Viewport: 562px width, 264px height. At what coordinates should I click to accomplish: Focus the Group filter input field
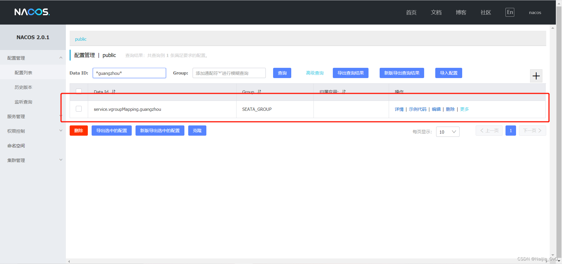pyautogui.click(x=229, y=73)
